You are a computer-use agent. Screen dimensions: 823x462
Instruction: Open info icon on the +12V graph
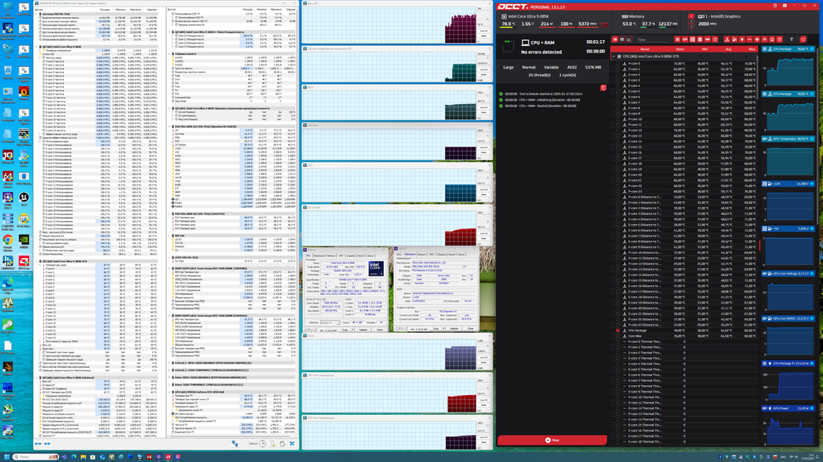(x=812, y=184)
